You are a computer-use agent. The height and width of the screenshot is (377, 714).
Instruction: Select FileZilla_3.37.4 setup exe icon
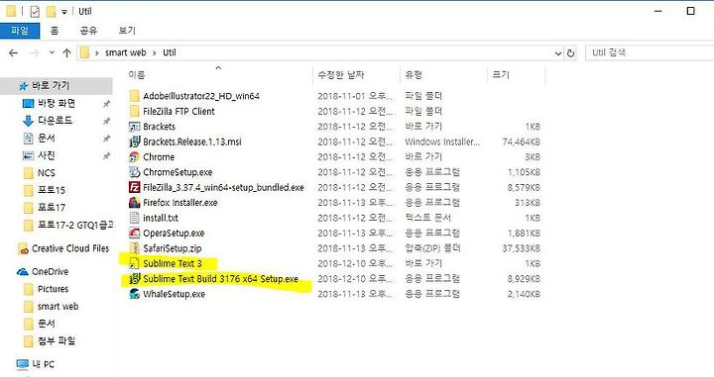134,187
